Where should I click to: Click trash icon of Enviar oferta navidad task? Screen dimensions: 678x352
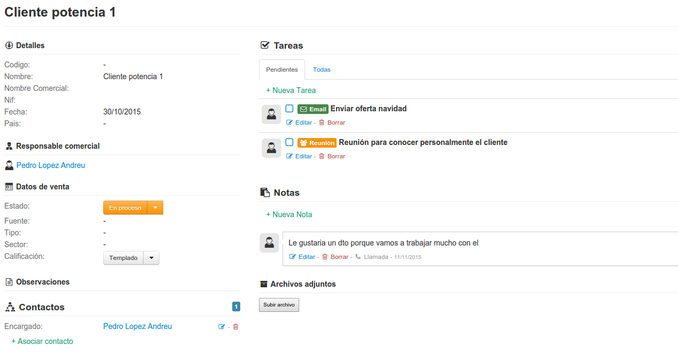click(322, 123)
